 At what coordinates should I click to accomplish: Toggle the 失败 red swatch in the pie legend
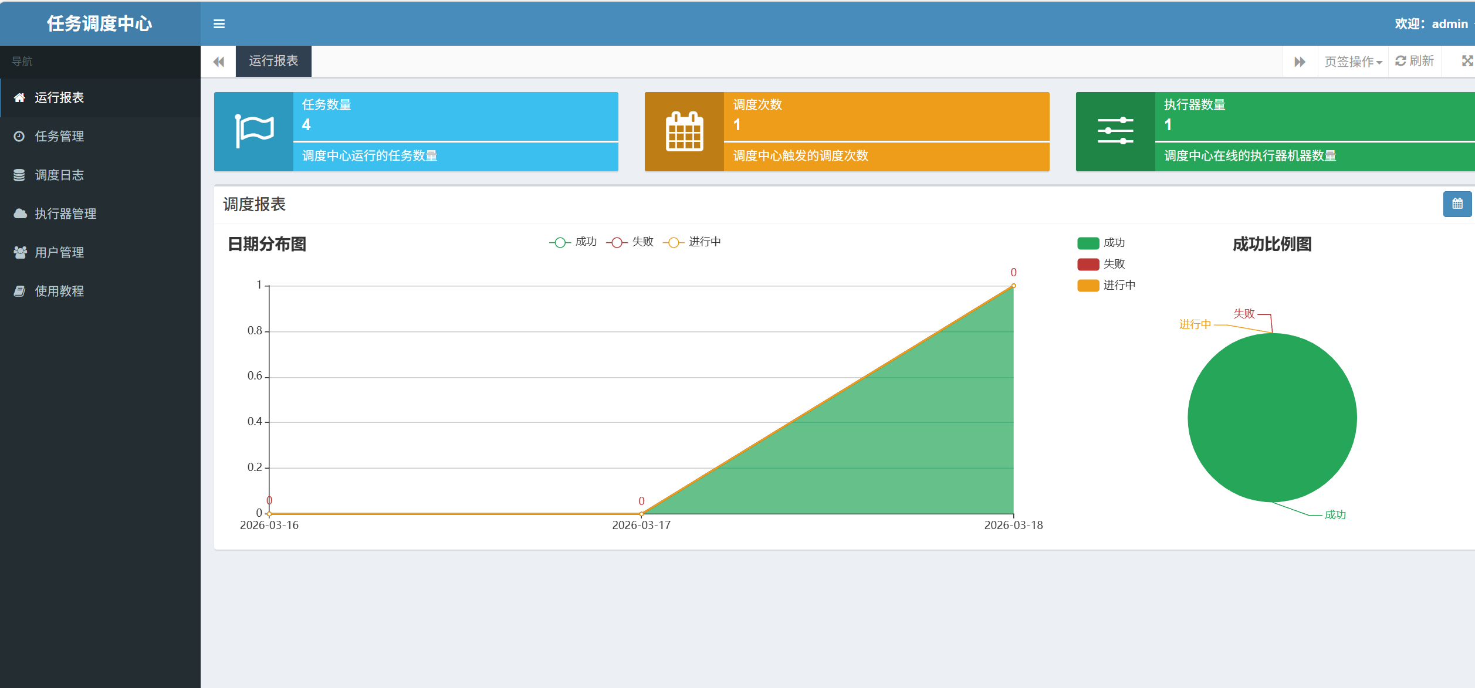point(1088,264)
